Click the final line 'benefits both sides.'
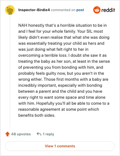 pyautogui.click(x=37, y=115)
